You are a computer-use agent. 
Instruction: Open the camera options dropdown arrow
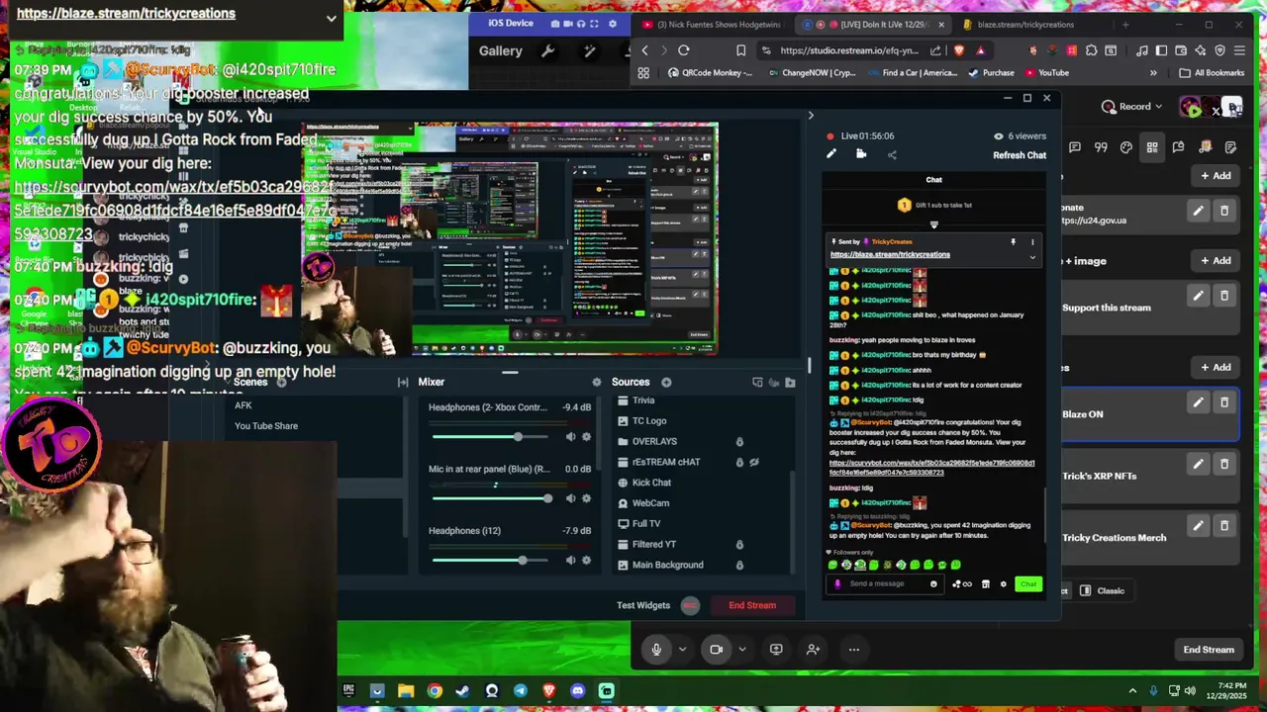[741, 650]
